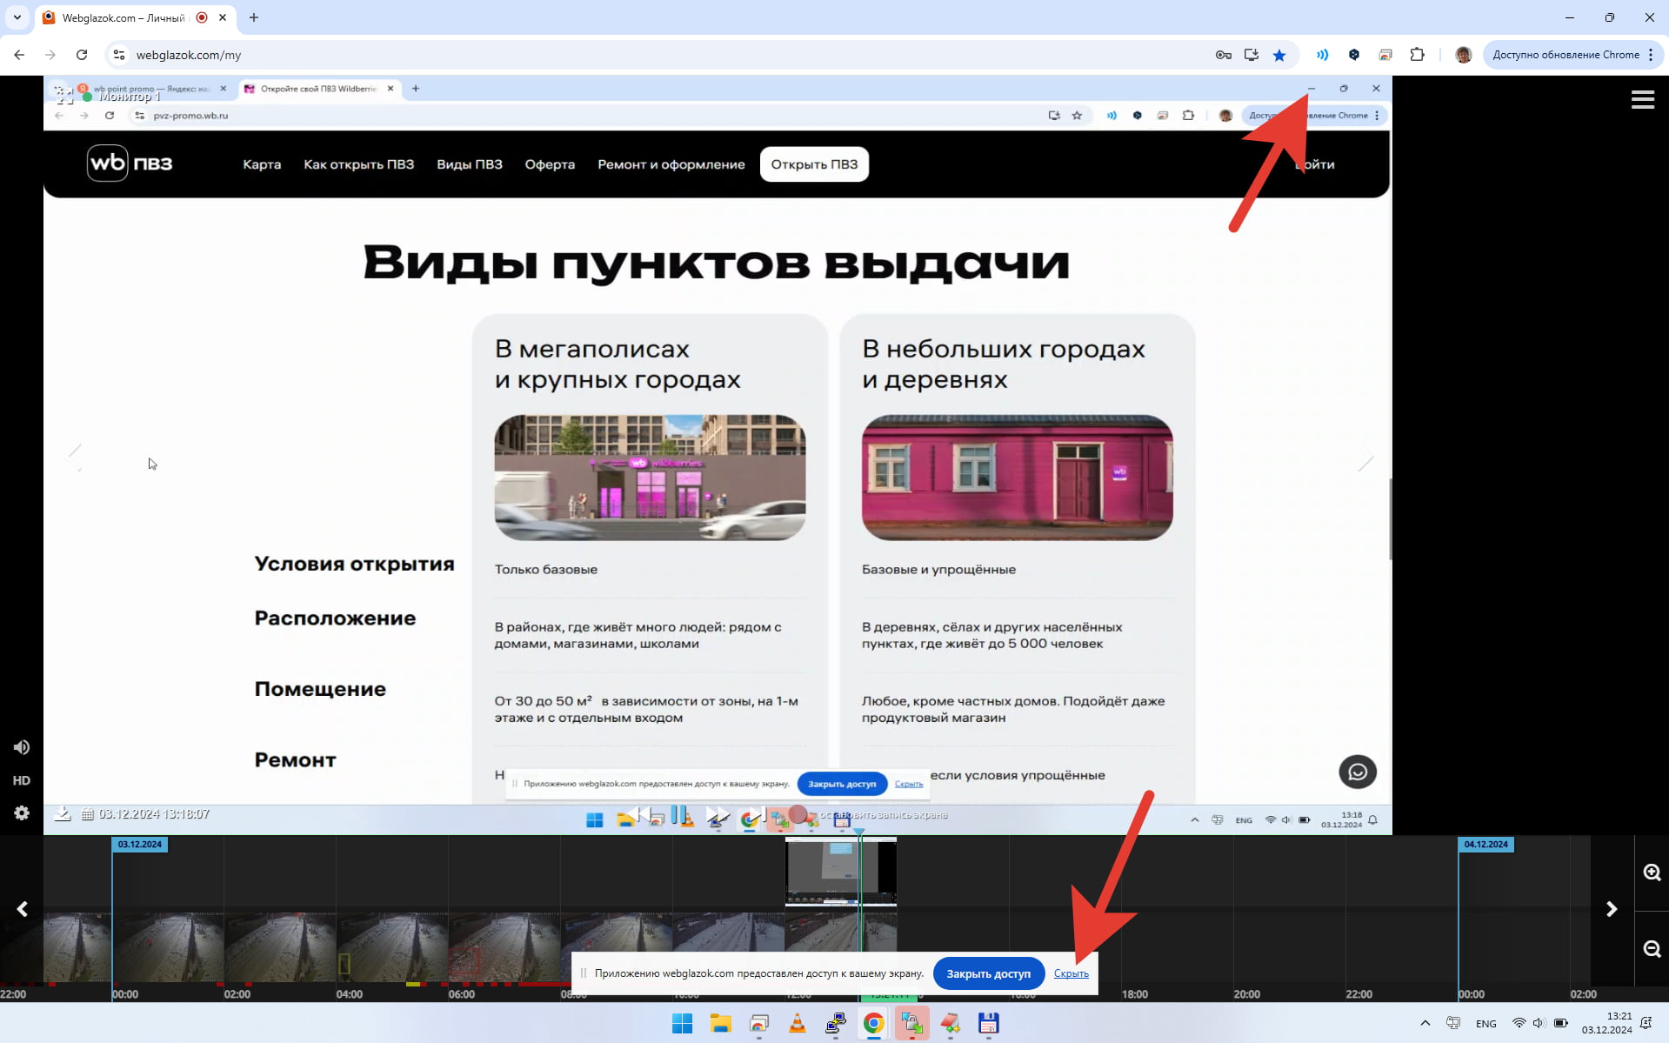Mute audio using the speaker icon

(21, 746)
